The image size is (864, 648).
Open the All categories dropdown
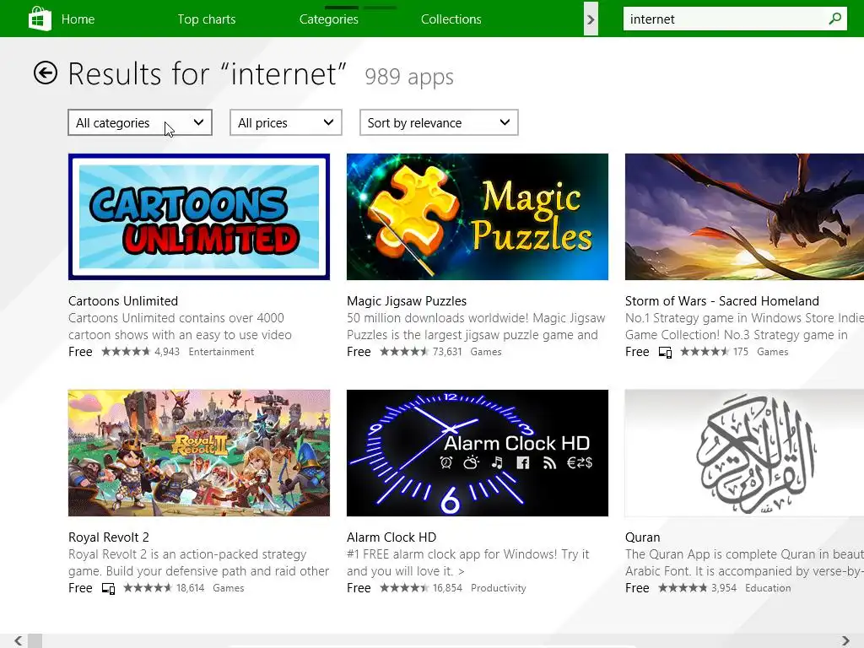coord(140,122)
